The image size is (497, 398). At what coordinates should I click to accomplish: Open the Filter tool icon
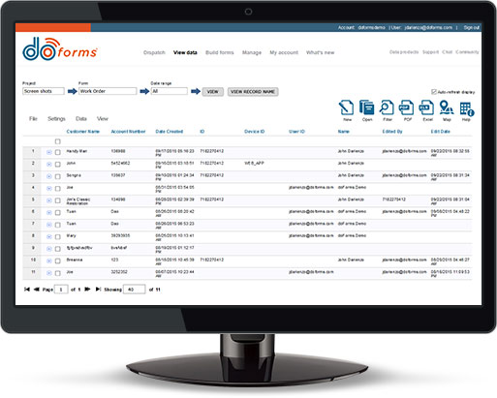[387, 107]
